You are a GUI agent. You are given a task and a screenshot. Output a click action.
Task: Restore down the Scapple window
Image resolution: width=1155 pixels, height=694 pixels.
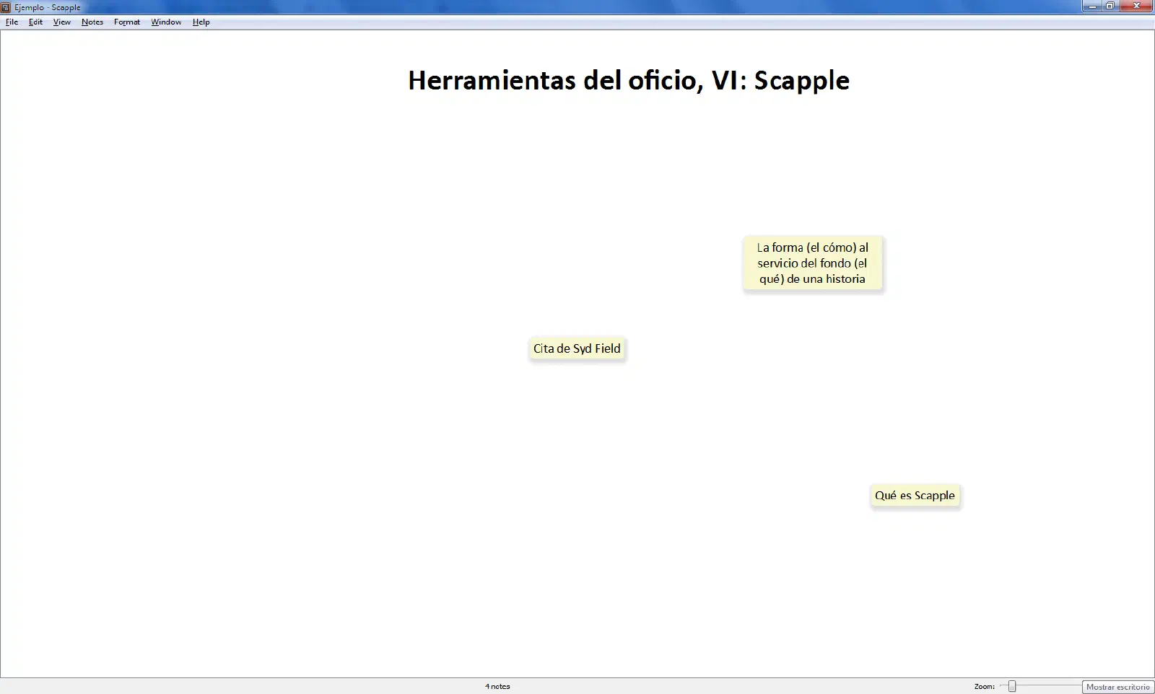pos(1110,6)
